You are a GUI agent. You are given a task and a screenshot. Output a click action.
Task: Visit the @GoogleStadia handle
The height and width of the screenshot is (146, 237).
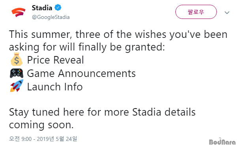(x=51, y=17)
